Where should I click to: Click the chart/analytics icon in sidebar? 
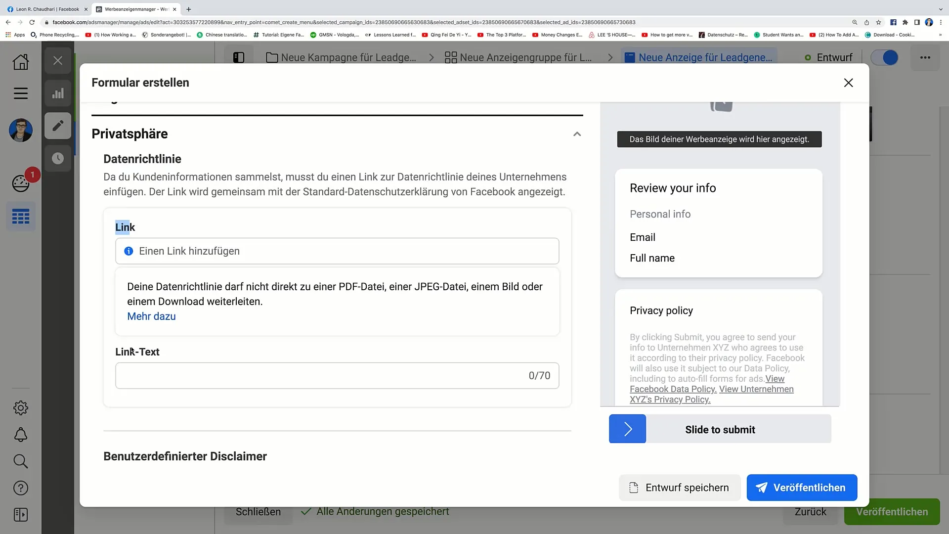click(58, 93)
